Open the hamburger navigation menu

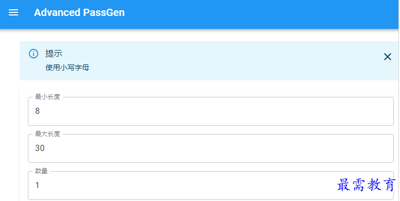[13, 12]
